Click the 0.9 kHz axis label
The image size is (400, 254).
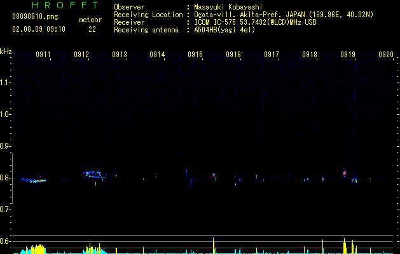point(5,146)
